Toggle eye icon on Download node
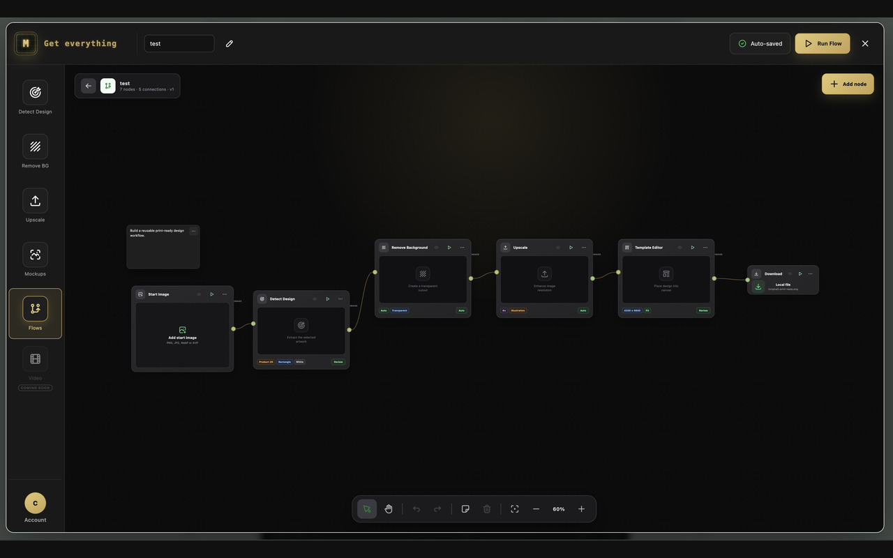Screen dimensions: 893x558 pyautogui.click(x=790, y=274)
